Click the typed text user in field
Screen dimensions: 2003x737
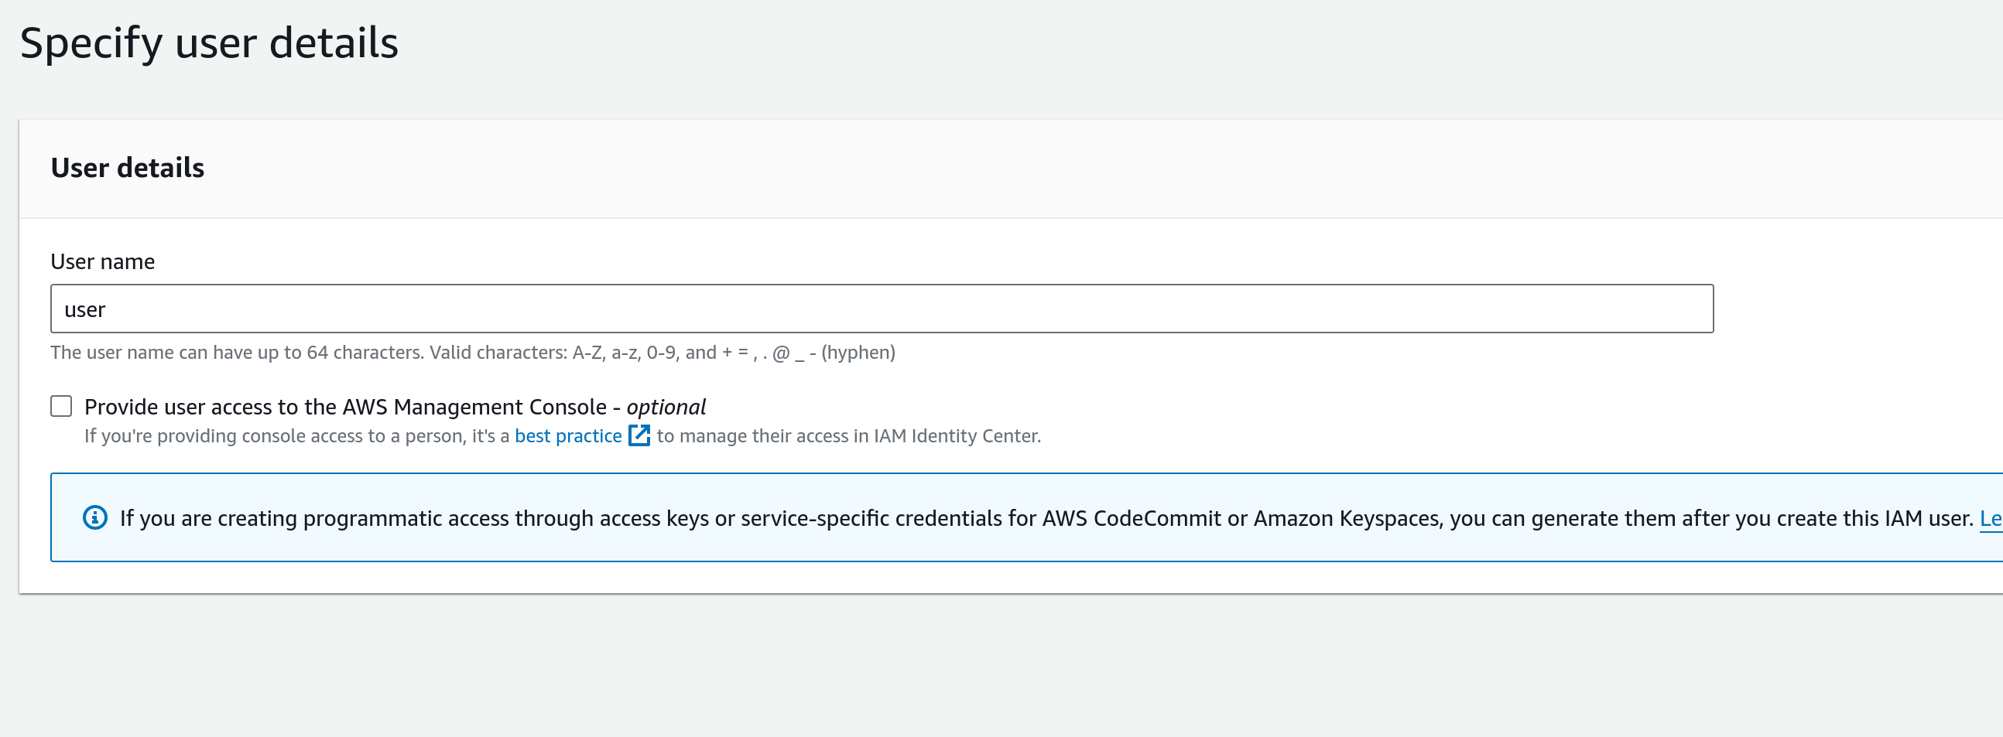85,310
